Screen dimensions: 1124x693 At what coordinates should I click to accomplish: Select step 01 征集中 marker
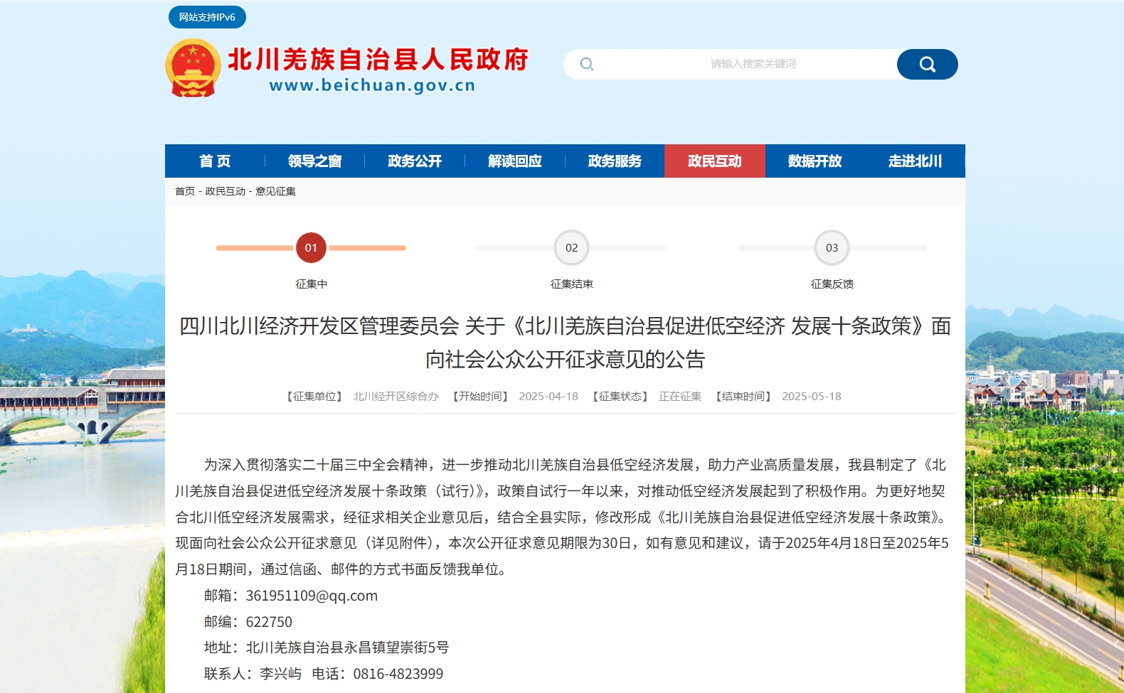pos(311,248)
